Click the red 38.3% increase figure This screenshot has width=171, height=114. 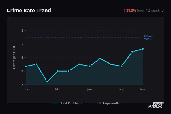point(131,11)
